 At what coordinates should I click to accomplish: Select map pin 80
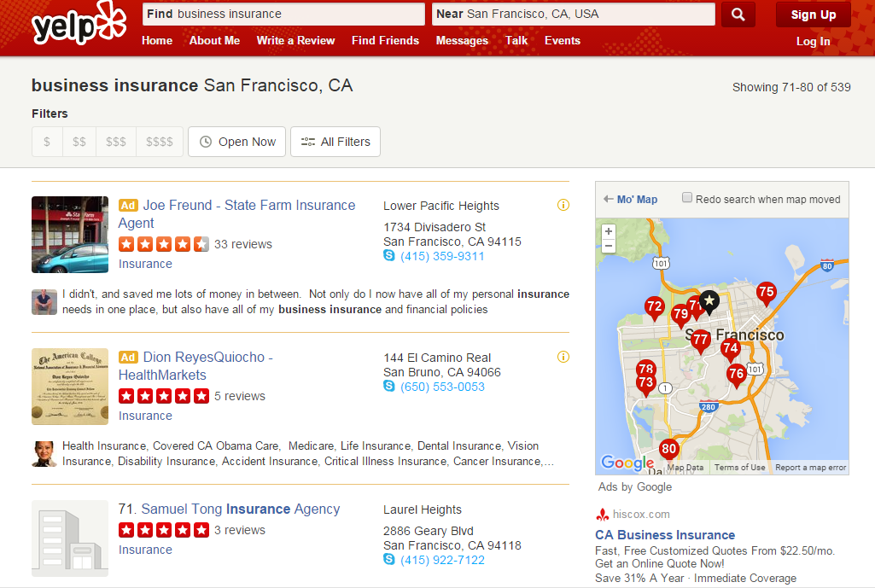[668, 450]
